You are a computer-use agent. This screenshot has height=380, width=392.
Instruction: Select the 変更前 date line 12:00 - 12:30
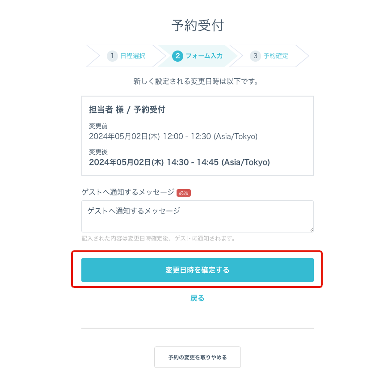click(x=173, y=136)
